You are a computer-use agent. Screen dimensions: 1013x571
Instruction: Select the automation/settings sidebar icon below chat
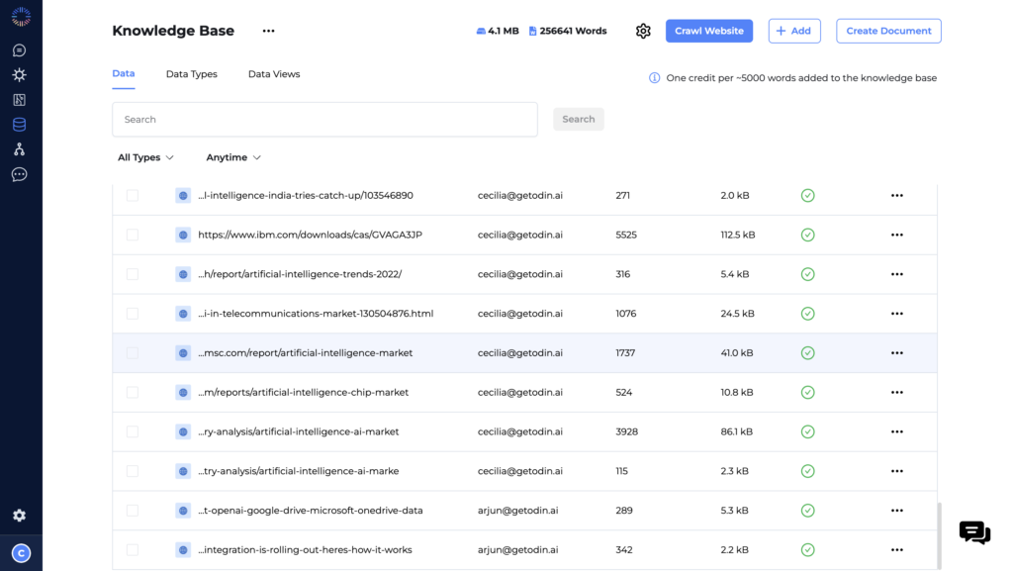[x=20, y=74]
